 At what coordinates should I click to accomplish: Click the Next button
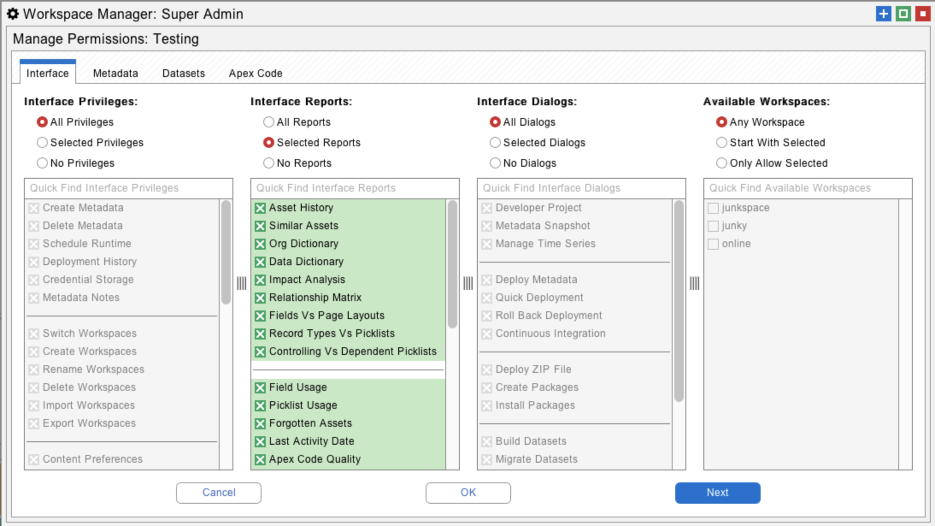point(717,493)
